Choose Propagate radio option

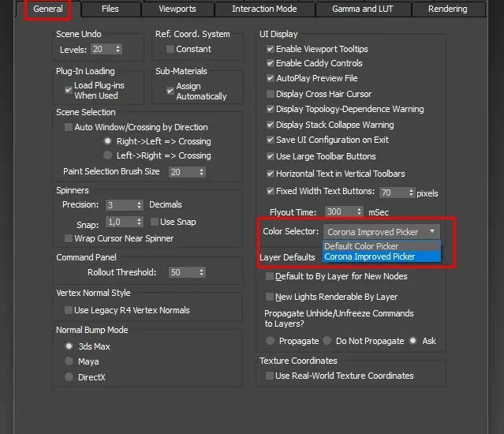pyautogui.click(x=271, y=341)
